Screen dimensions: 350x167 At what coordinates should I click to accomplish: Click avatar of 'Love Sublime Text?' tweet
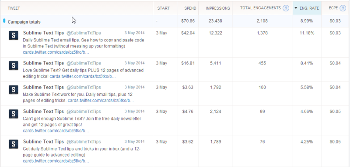pyautogui.click(x=14, y=65)
